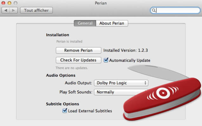Click the yellow minimize window button
Viewport: 202px width, 126px height.
tap(10, 3)
